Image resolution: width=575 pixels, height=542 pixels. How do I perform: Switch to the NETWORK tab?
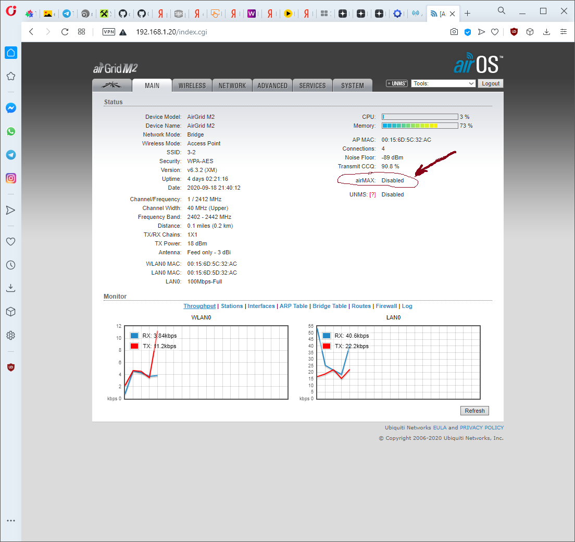tap(232, 85)
